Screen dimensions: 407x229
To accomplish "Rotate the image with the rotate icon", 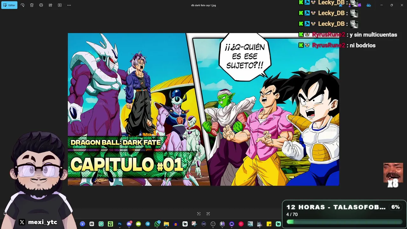I will [22, 5].
